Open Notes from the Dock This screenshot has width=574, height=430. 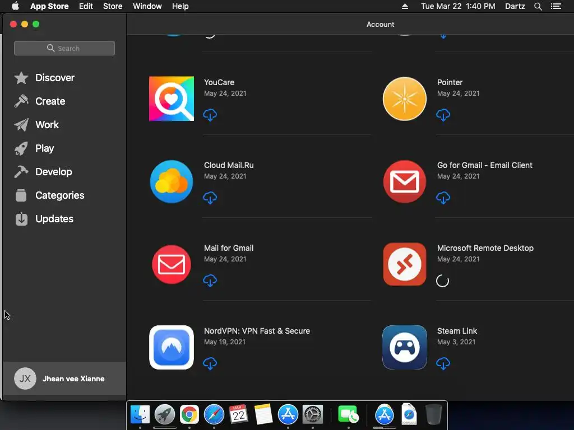pyautogui.click(x=263, y=415)
